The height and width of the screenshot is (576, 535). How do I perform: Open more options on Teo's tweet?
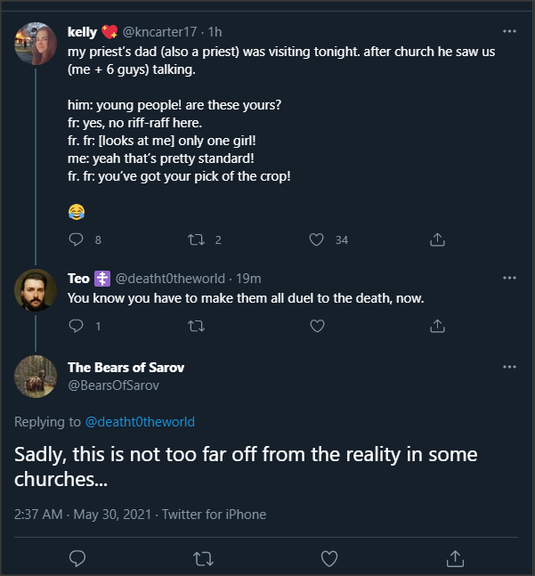tap(509, 278)
